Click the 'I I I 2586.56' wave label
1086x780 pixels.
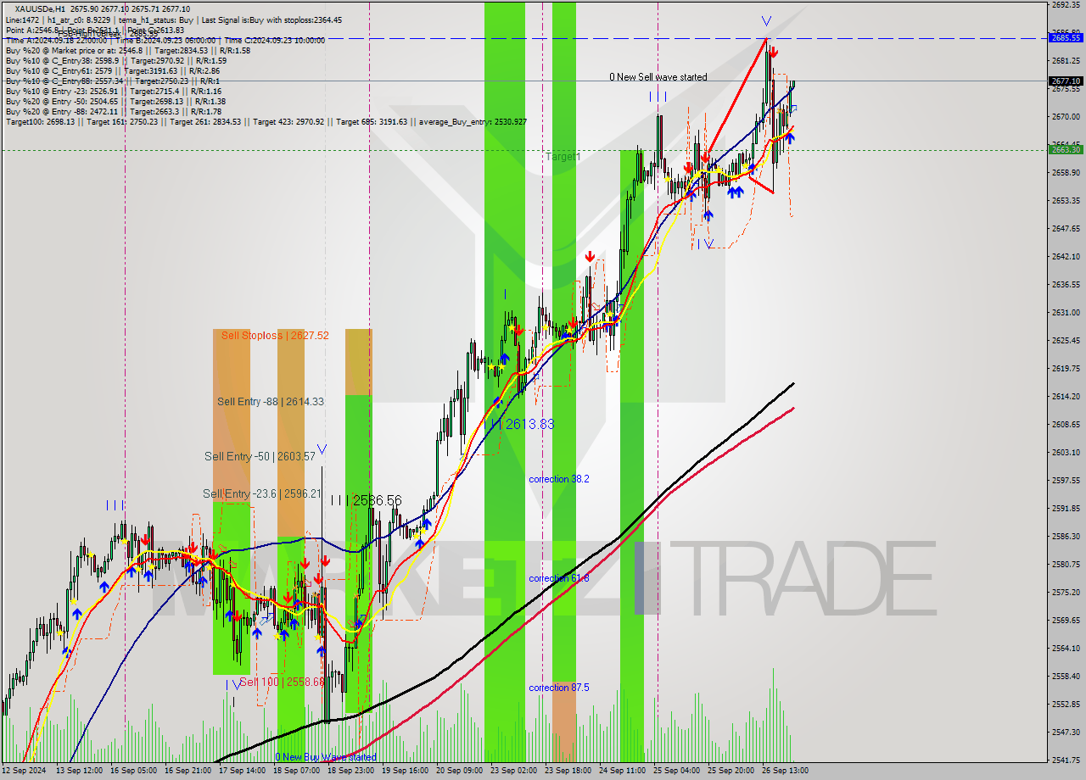367,501
